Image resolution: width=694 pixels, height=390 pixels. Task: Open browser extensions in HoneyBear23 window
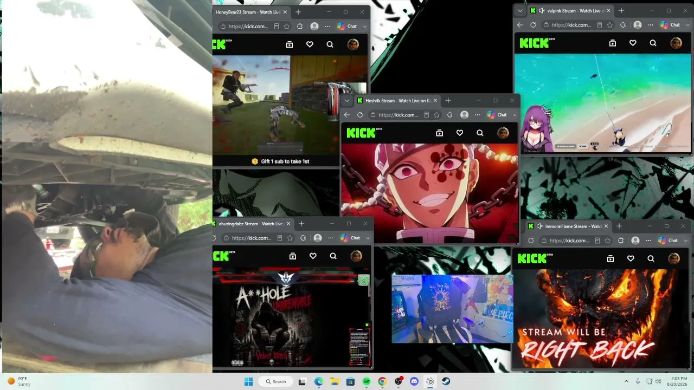(x=299, y=26)
